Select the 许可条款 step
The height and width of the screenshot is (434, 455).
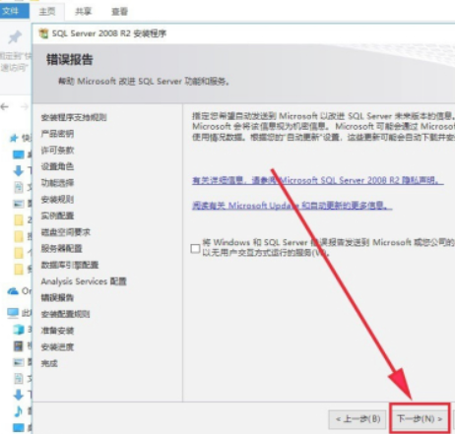coord(57,150)
